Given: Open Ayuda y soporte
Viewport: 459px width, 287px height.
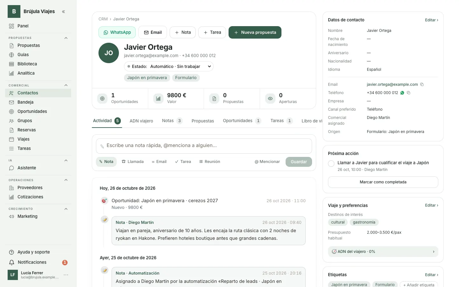Looking at the screenshot, I should tap(38, 252).
